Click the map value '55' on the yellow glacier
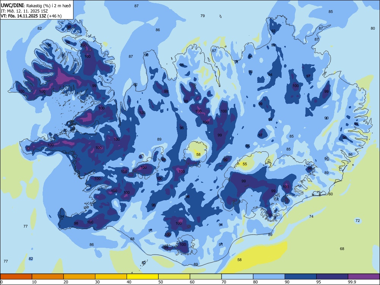 [x=245, y=164]
